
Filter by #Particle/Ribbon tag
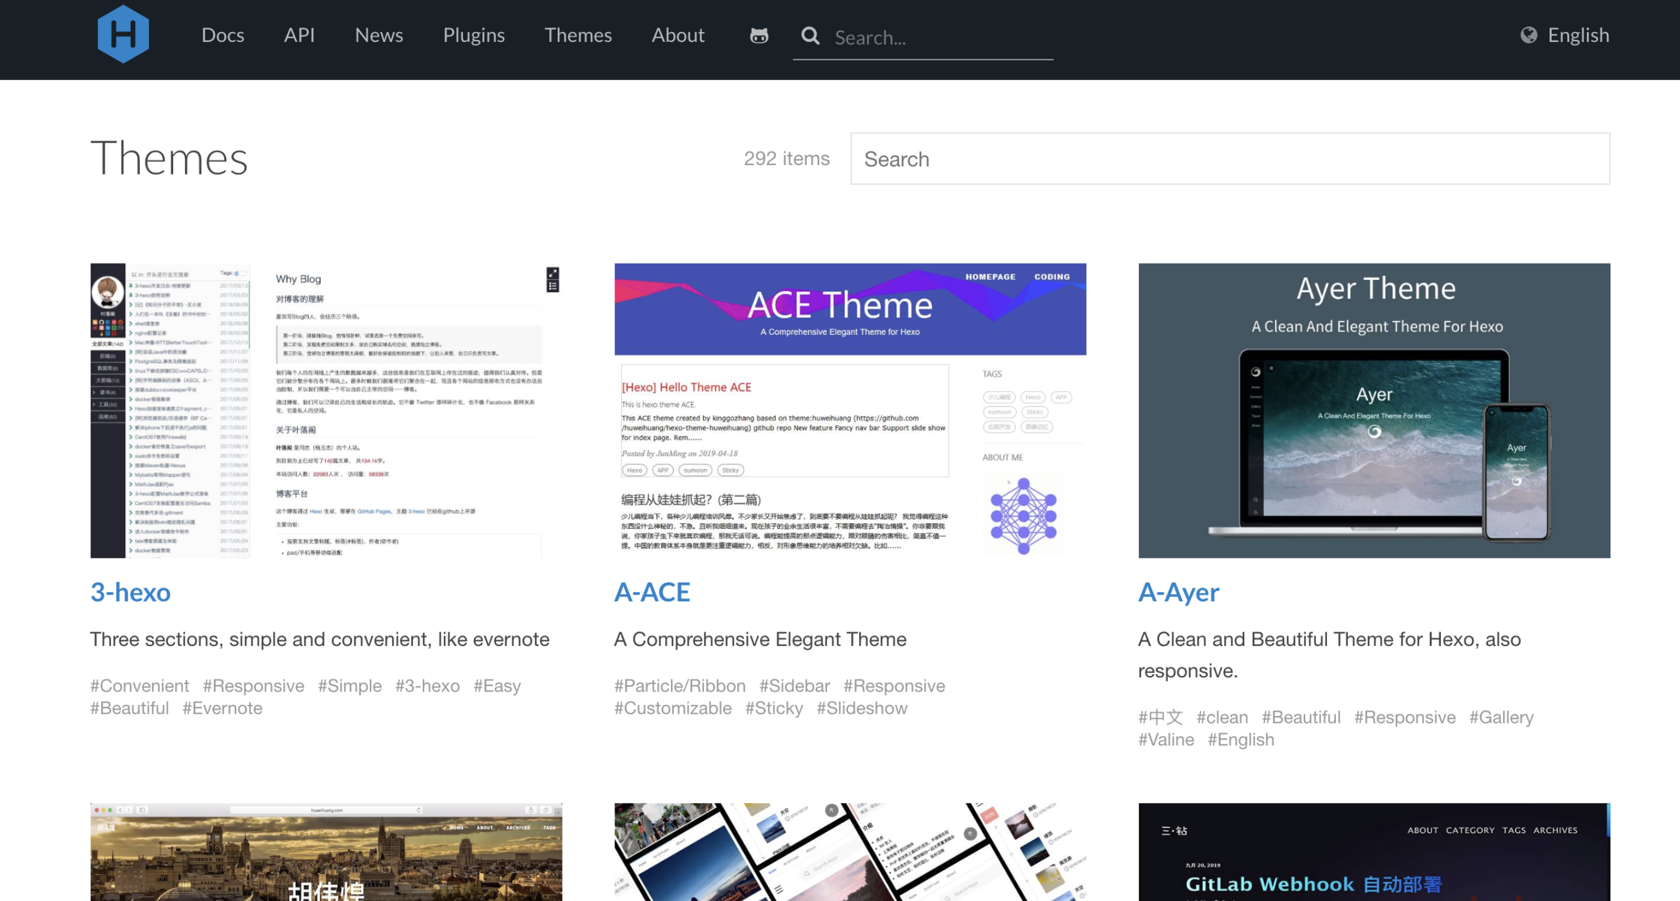click(x=680, y=686)
